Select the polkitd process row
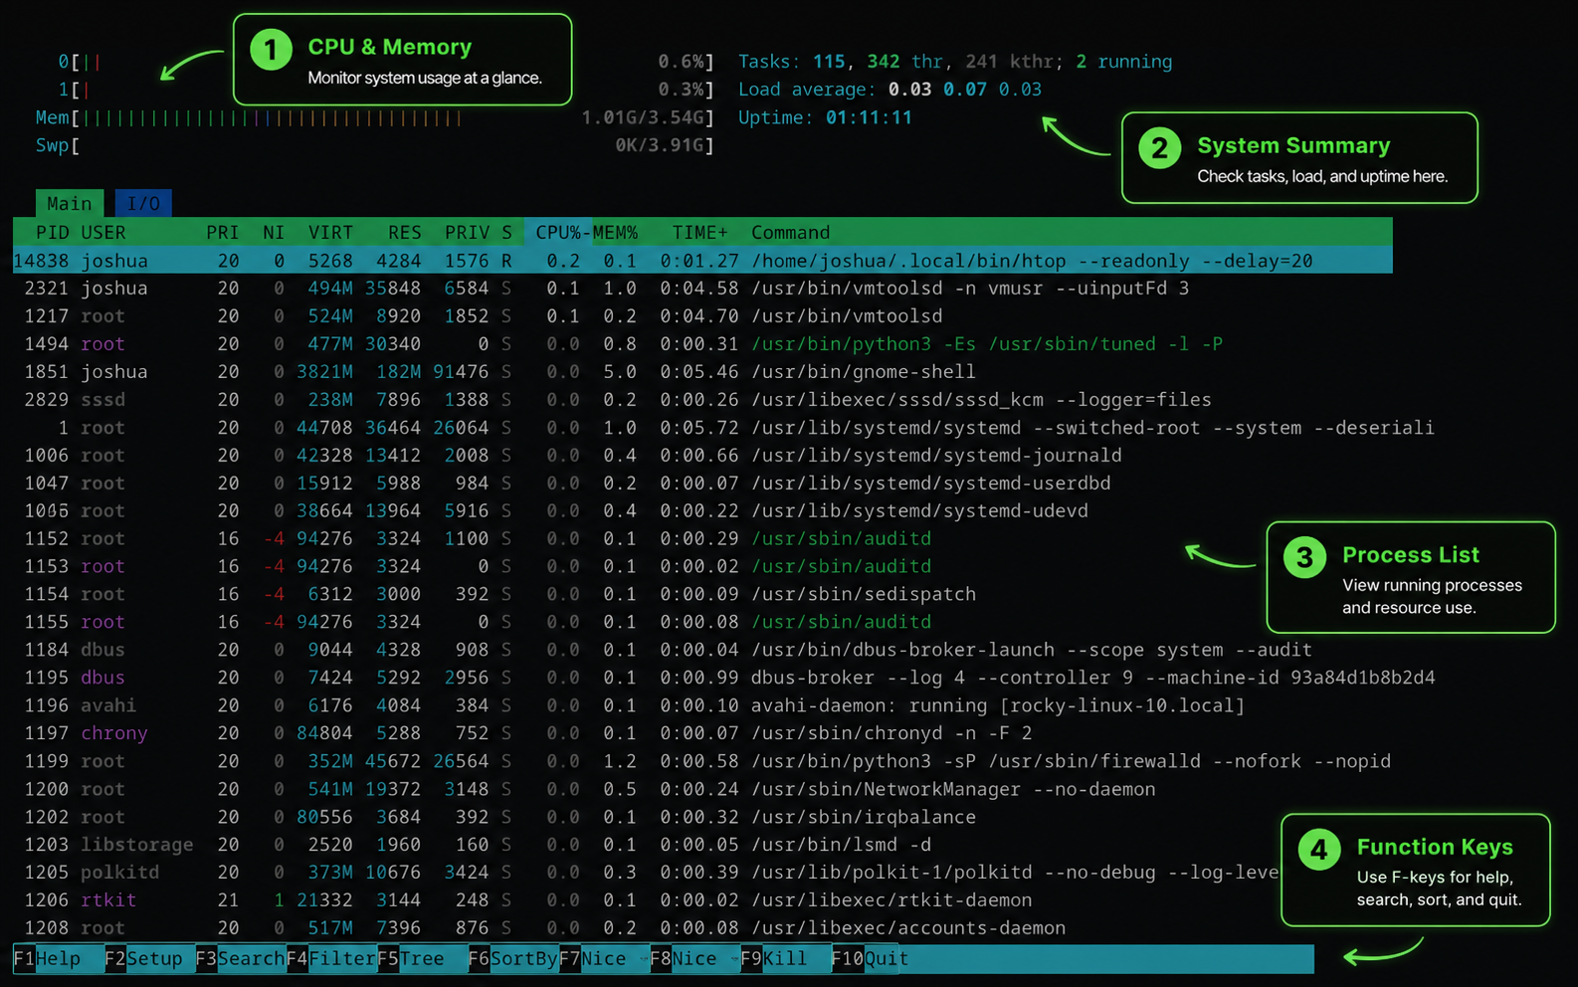This screenshot has width=1578, height=987. [647, 873]
